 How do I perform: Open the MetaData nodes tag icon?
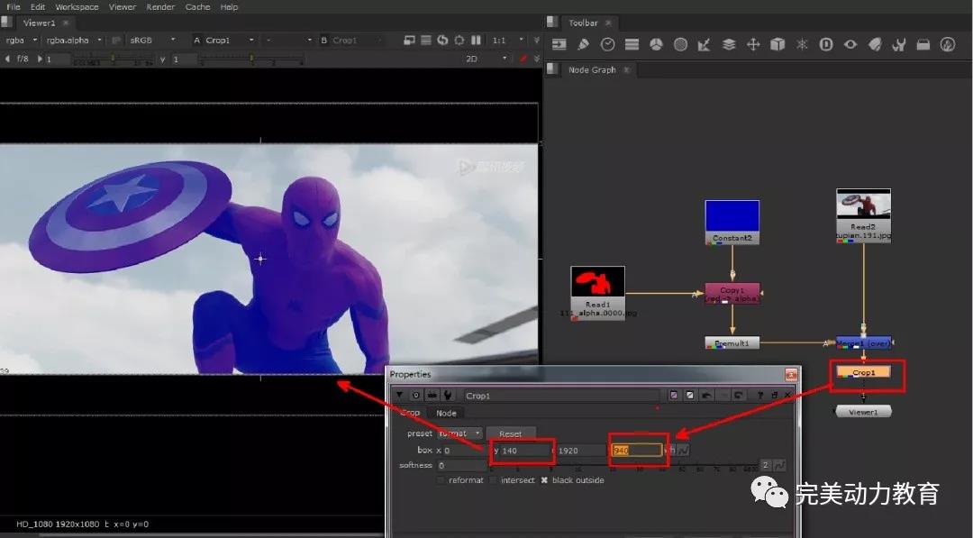(875, 44)
